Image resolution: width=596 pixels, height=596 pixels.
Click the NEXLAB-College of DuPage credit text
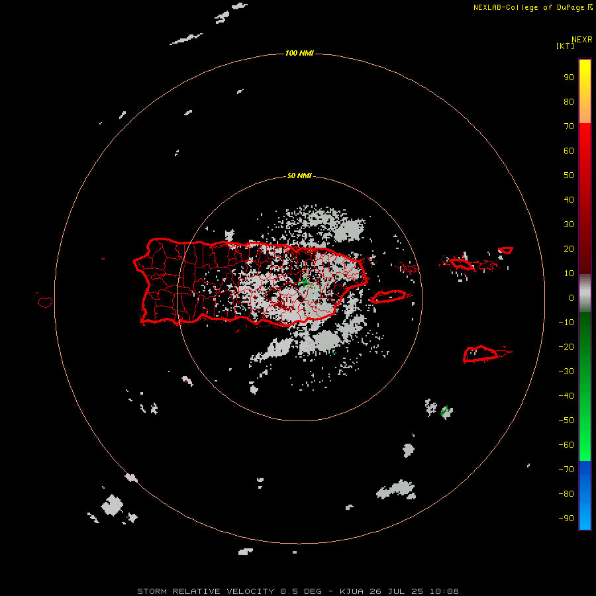pos(528,7)
